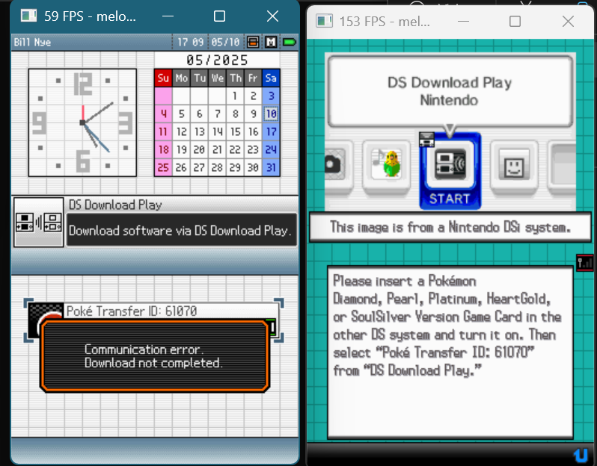The height and width of the screenshot is (466, 597).
Task: Click the red wireless signal strength icon
Action: click(x=584, y=262)
